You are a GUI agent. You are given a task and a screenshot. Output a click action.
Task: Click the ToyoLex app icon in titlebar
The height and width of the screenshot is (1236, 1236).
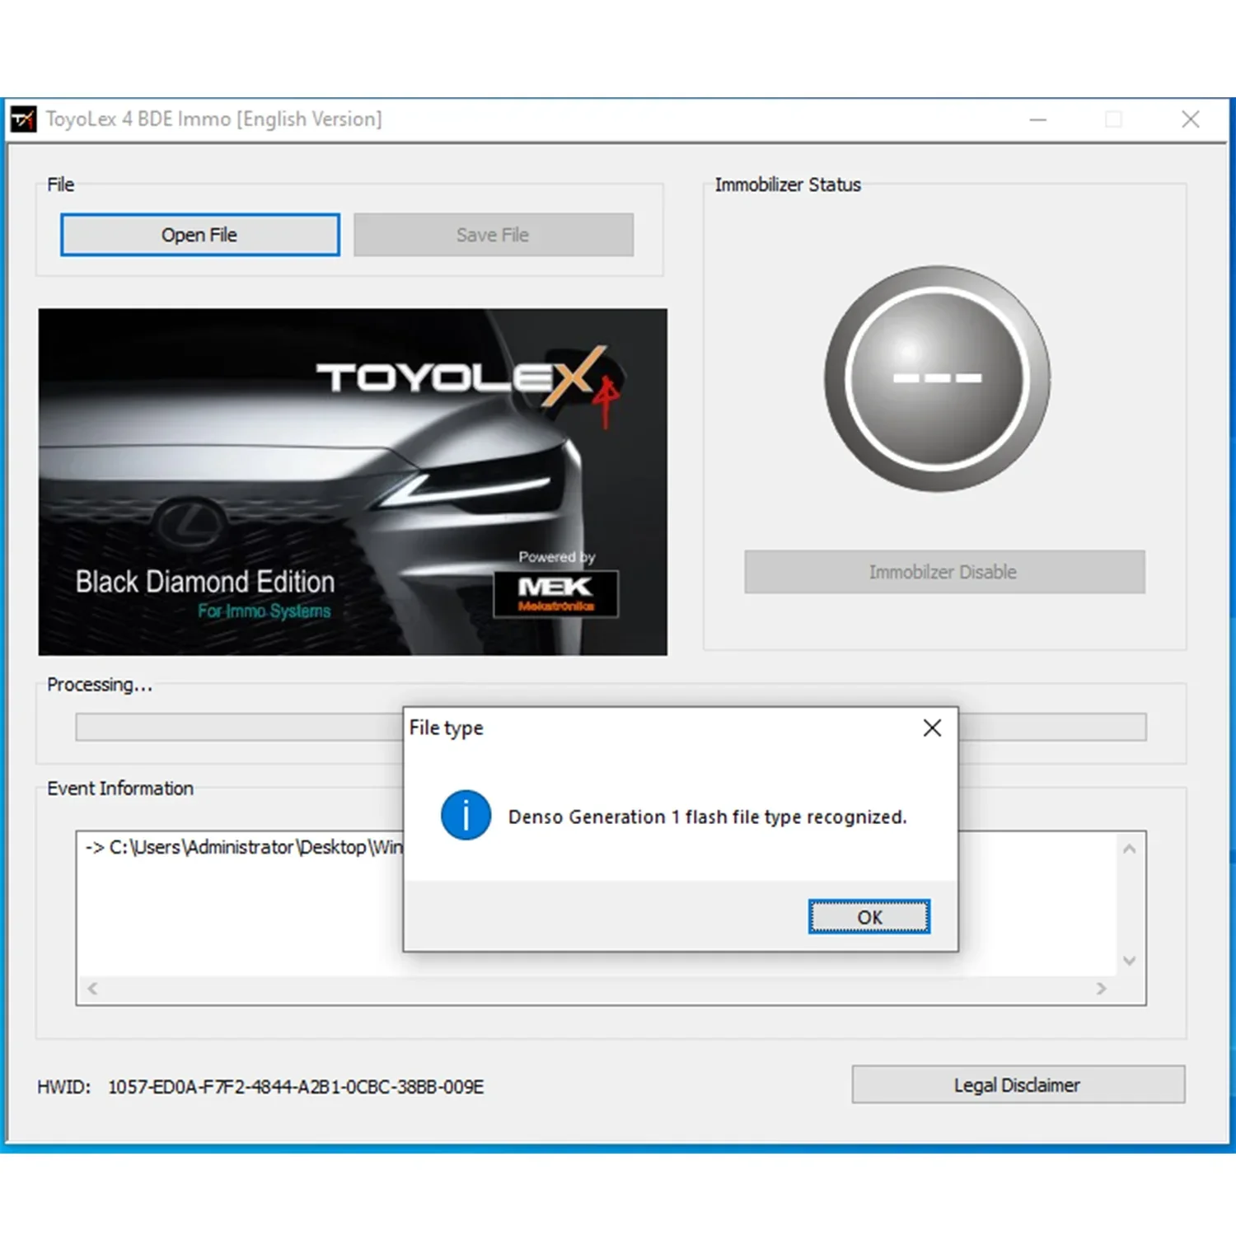(24, 119)
